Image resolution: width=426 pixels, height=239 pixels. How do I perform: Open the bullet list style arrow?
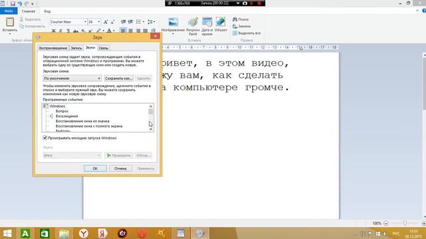[144, 22]
